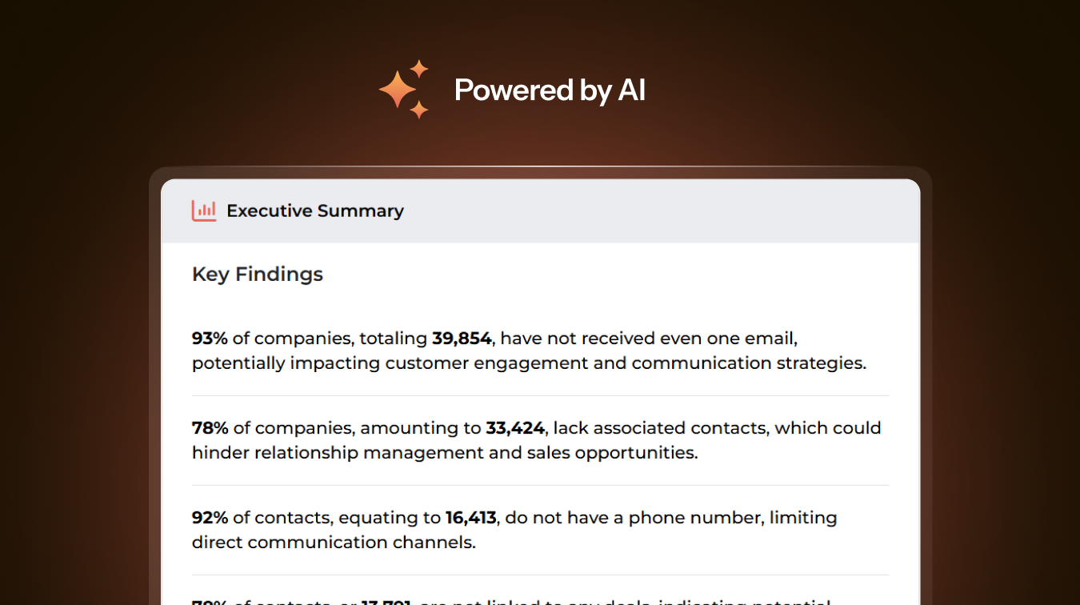Click the bold 78% figure

pos(210,428)
